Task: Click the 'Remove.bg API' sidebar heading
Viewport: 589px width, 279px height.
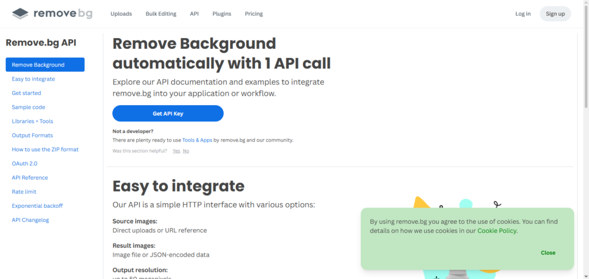Action: click(41, 43)
